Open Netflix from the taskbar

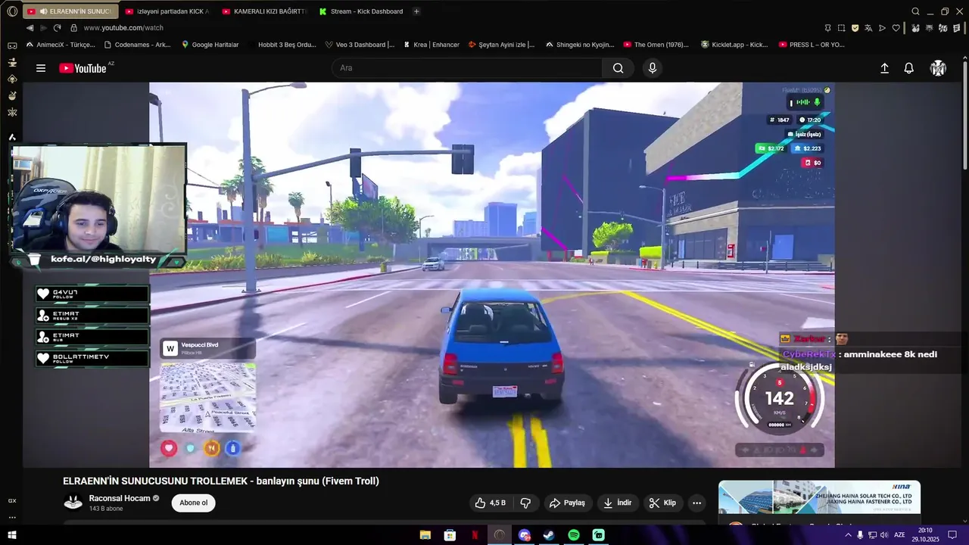475,535
